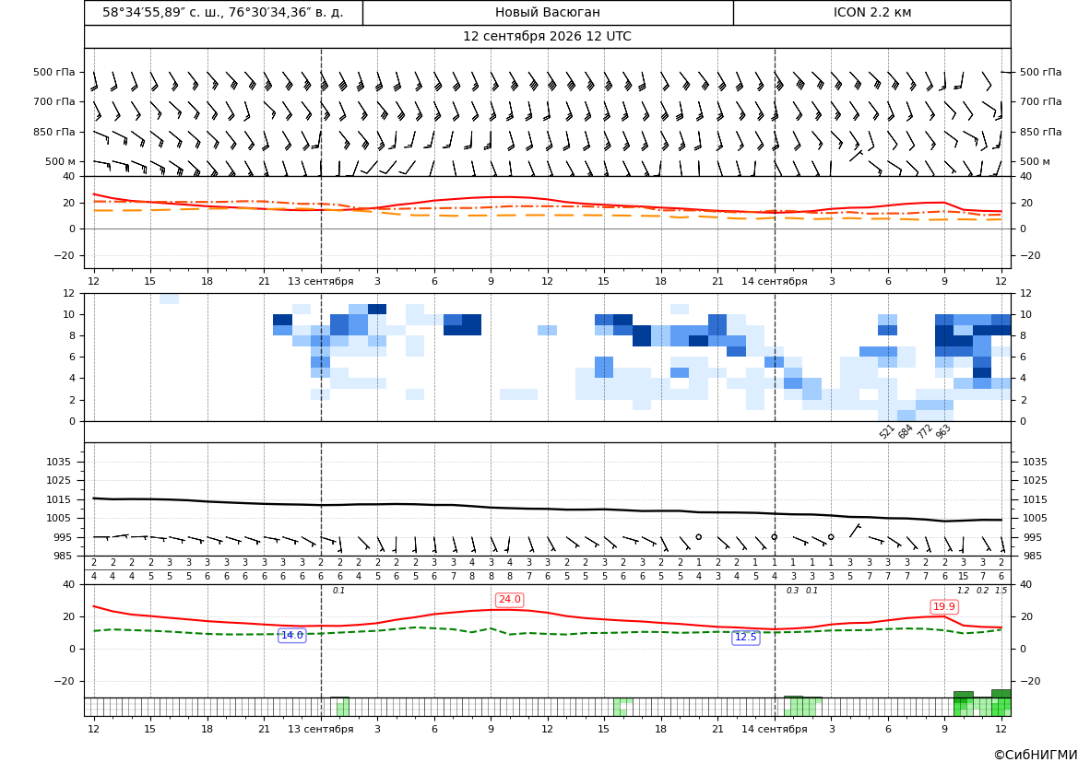This screenshot has height=762, width=1078.
Task: Click the 500 м level label on right
Action: click(x=1035, y=161)
